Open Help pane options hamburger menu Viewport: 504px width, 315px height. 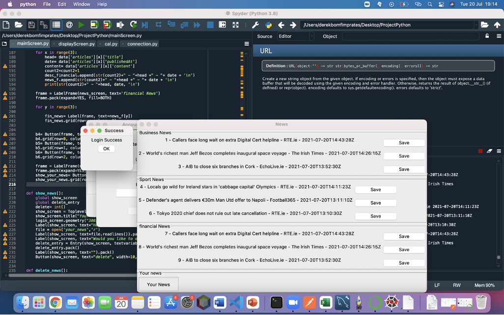pyautogui.click(x=499, y=36)
